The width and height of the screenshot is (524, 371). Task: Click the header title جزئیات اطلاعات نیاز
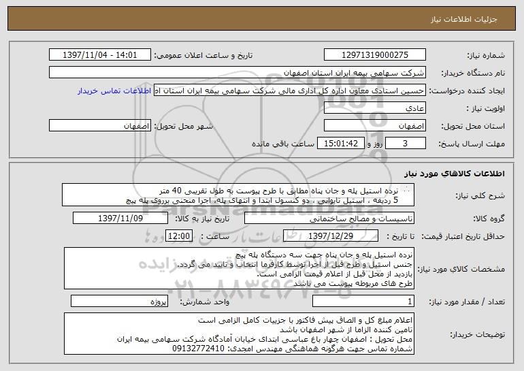tap(464, 19)
